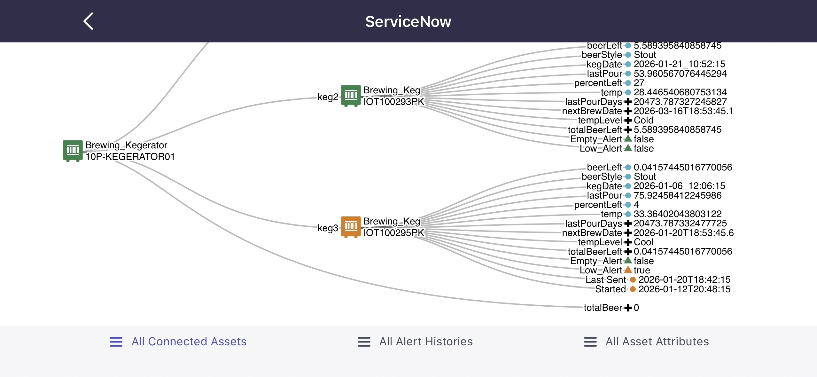Click the plus marker beside tempLevel Cold

pyautogui.click(x=628, y=120)
